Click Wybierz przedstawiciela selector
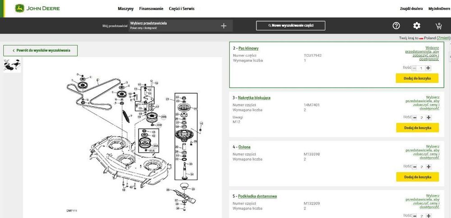Screen dimensions: 451x218 [x=181, y=26]
